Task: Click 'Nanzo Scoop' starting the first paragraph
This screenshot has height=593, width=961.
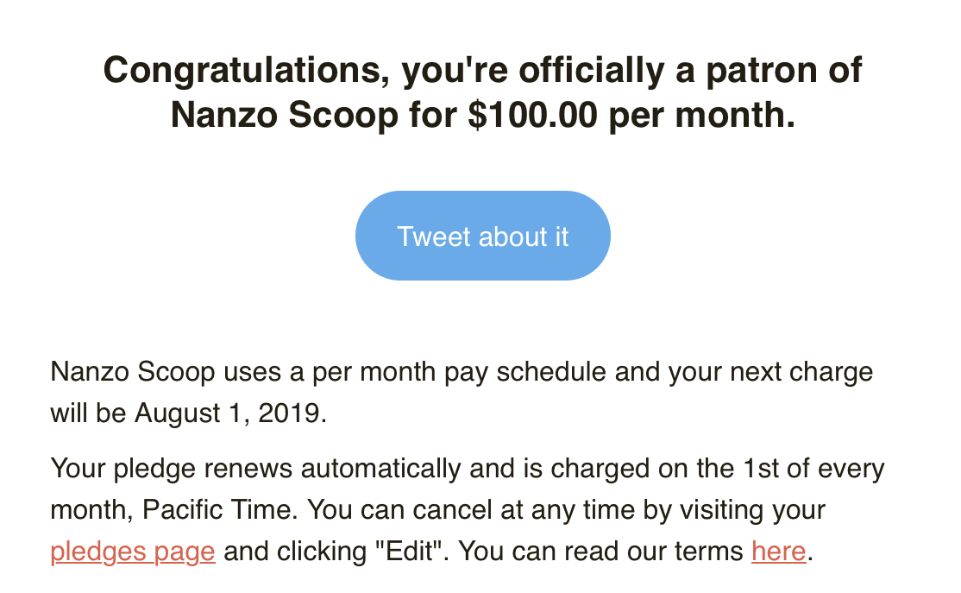Action: coord(132,372)
